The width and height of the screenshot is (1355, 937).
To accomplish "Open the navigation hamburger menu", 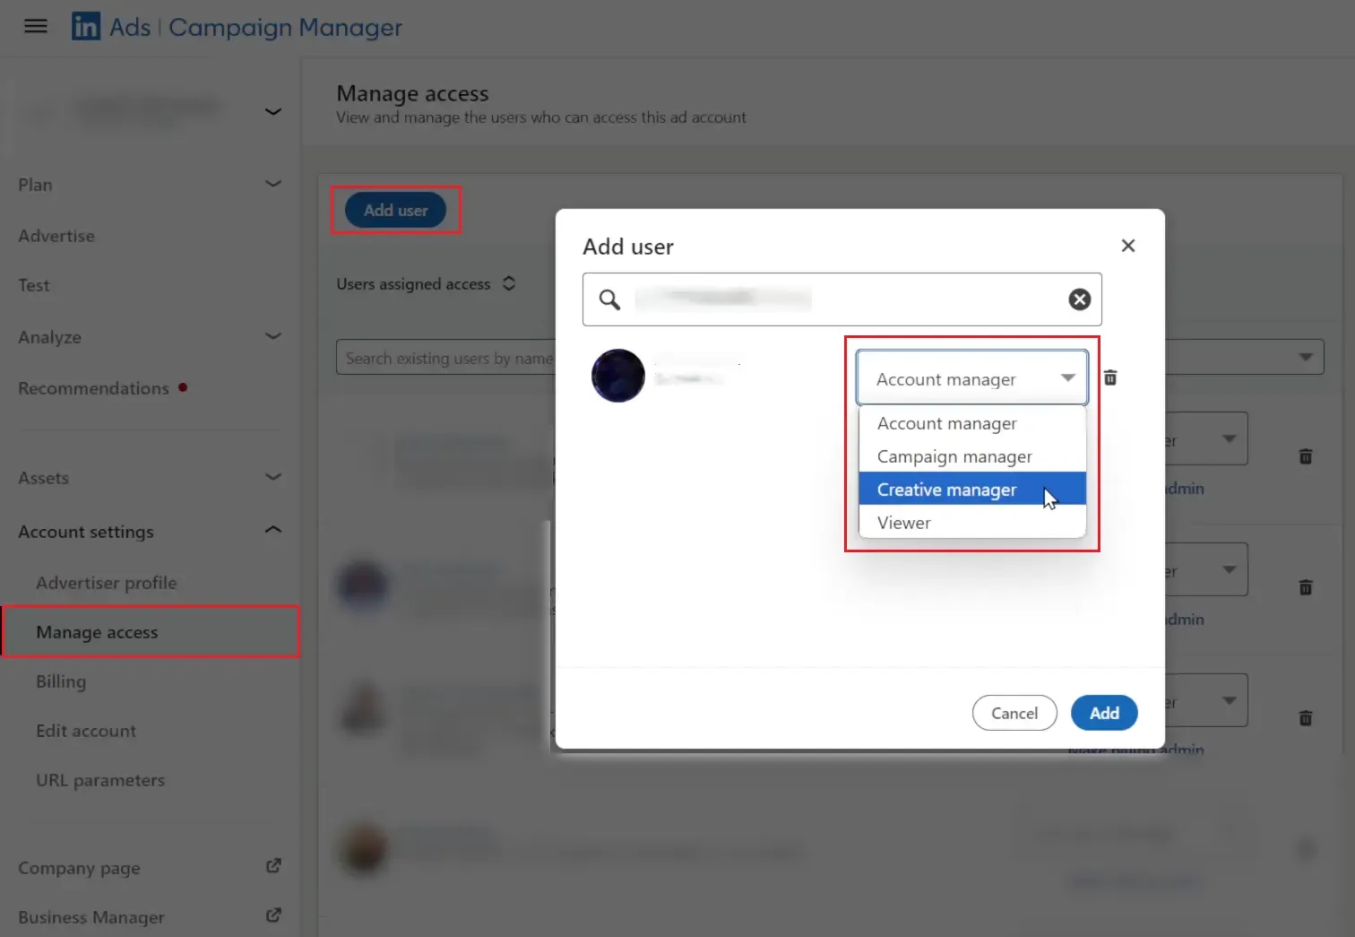I will click(x=35, y=26).
